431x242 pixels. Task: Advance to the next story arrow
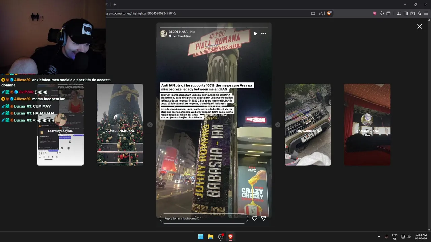[278, 125]
